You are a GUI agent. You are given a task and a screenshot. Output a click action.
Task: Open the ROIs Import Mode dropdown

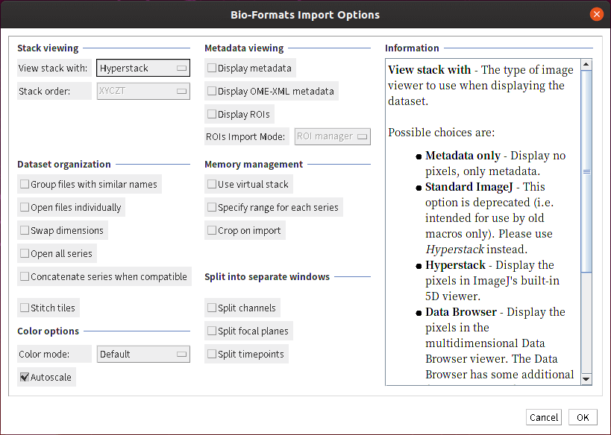click(x=332, y=136)
